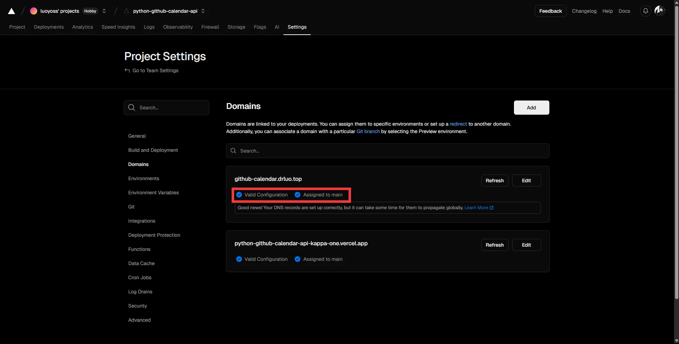Refresh the python-github-calendar-api-kappa-one.vercel.app domain
The height and width of the screenshot is (344, 679).
click(x=494, y=245)
